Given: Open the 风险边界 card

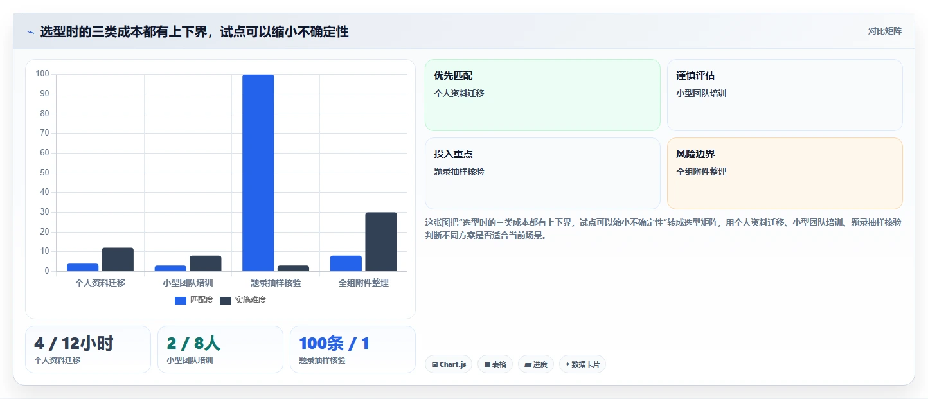Looking at the screenshot, I should pos(785,173).
